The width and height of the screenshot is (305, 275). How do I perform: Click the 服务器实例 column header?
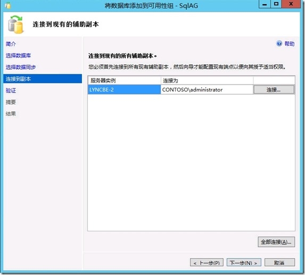click(x=124, y=80)
